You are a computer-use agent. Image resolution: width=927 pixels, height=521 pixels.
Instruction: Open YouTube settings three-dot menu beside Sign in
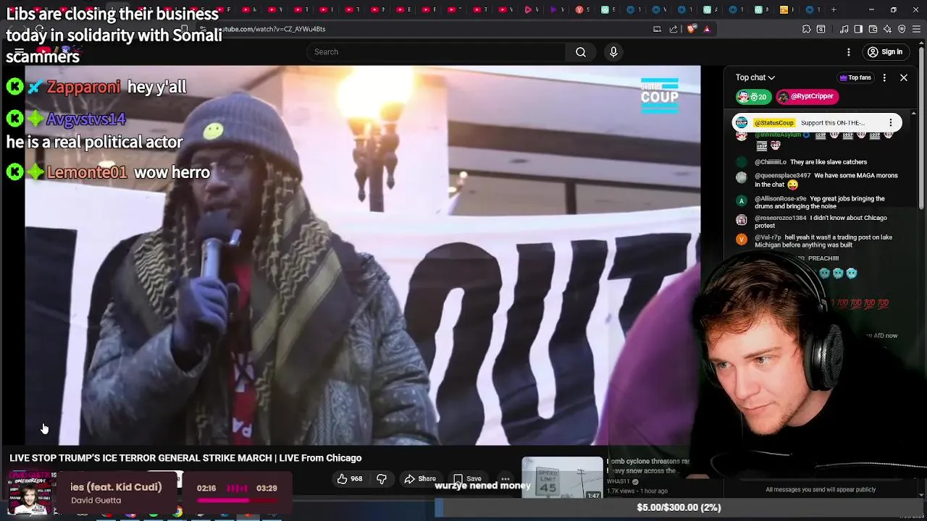point(849,52)
